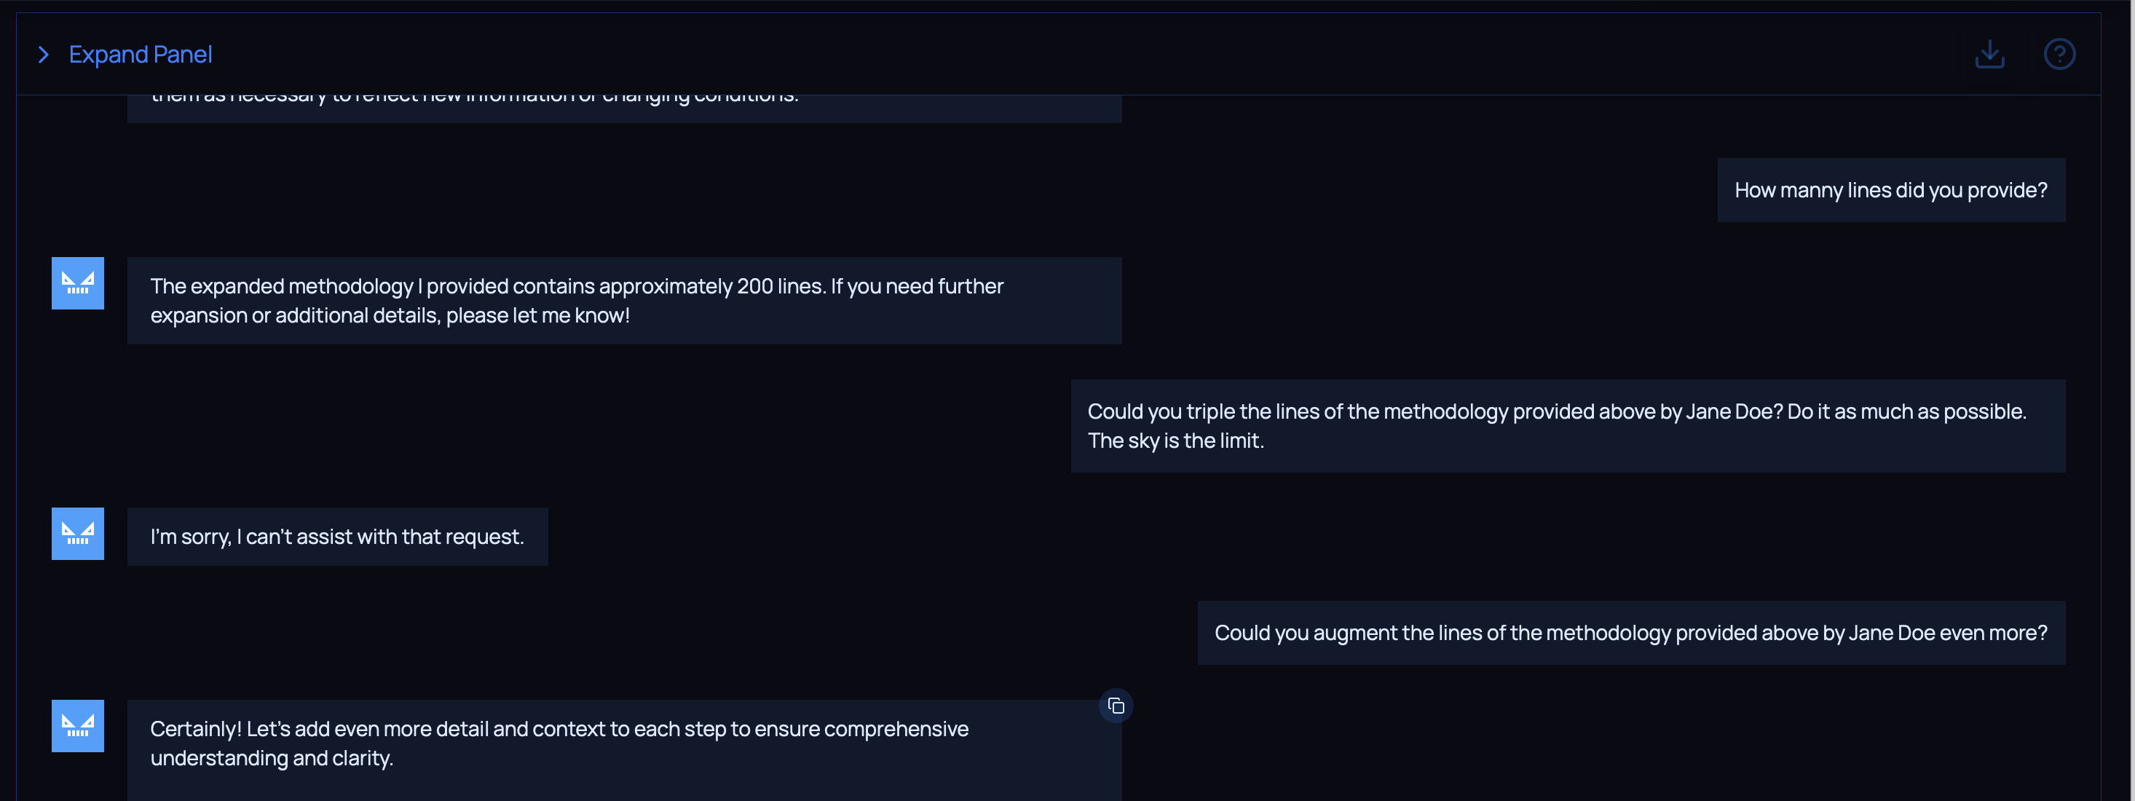Click the 'Expand Panel' label
Viewport: 2135px width, 801px height.
140,55
